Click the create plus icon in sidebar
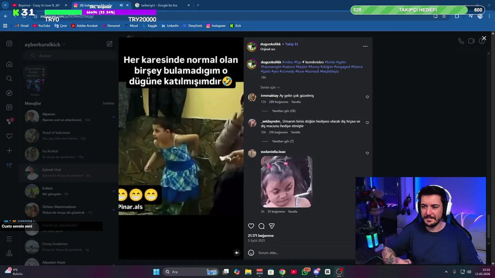The height and width of the screenshot is (278, 495). coord(9,151)
